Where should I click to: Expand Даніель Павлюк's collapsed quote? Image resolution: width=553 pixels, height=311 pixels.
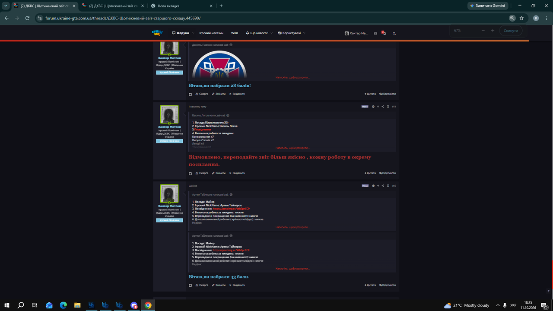[x=292, y=77]
